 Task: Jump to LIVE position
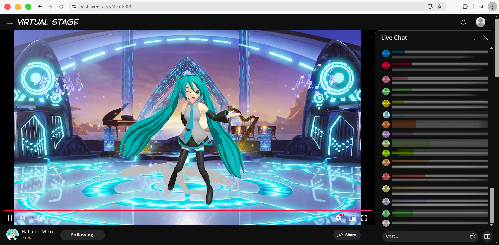coord(40,218)
